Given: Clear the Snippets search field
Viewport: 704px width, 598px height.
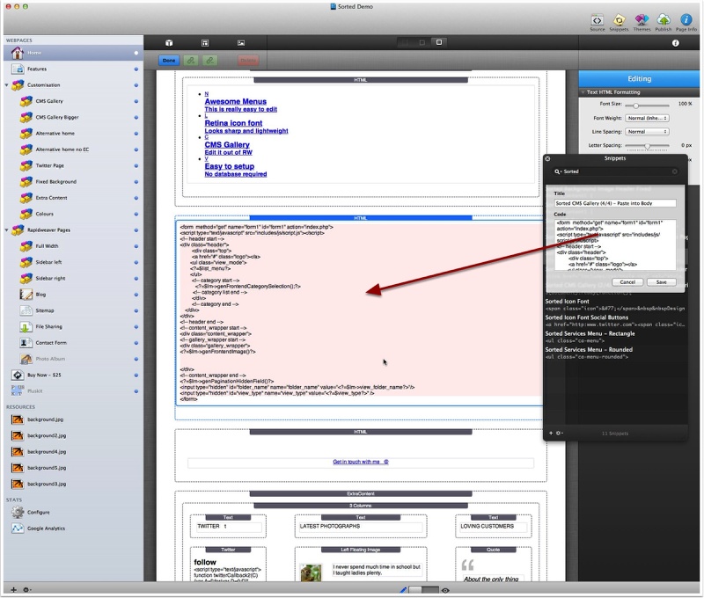Looking at the screenshot, I should pyautogui.click(x=674, y=171).
